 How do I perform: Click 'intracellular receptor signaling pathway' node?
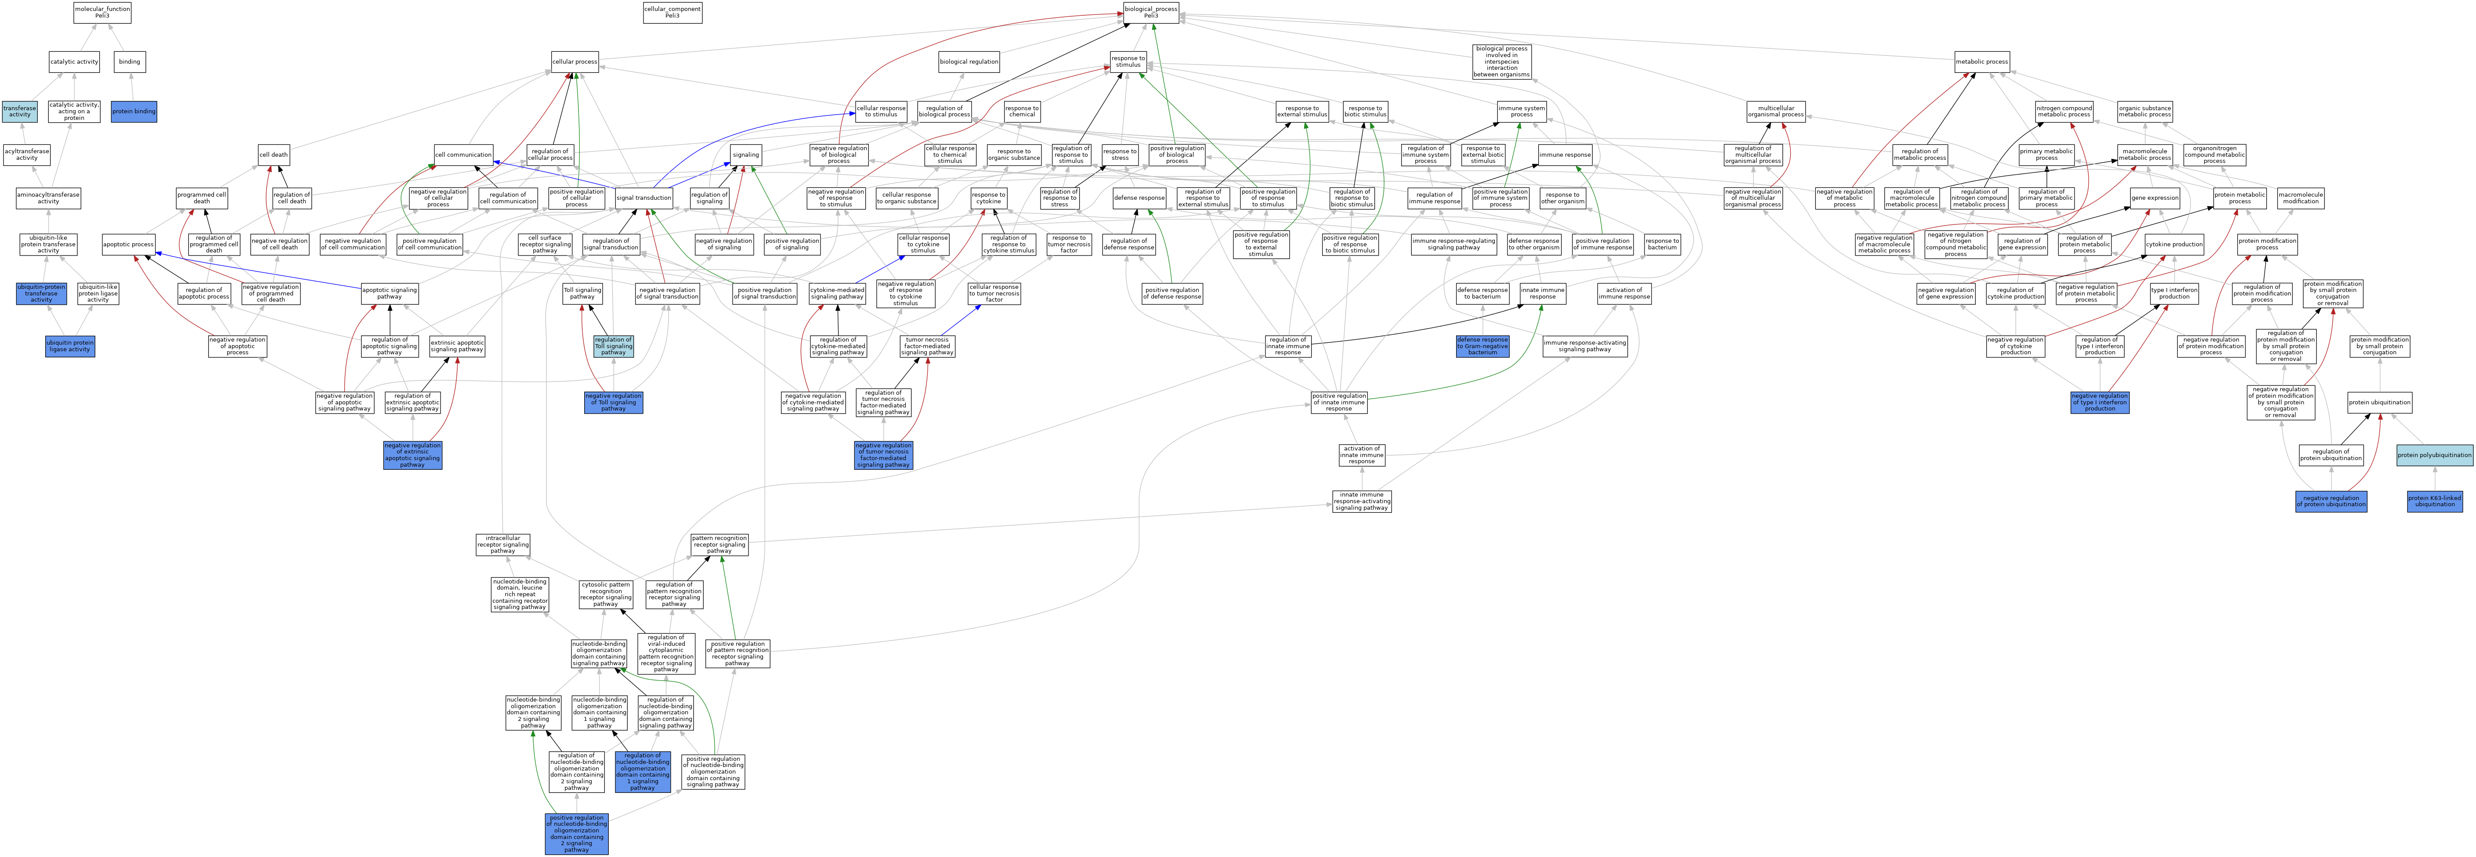tap(502, 545)
